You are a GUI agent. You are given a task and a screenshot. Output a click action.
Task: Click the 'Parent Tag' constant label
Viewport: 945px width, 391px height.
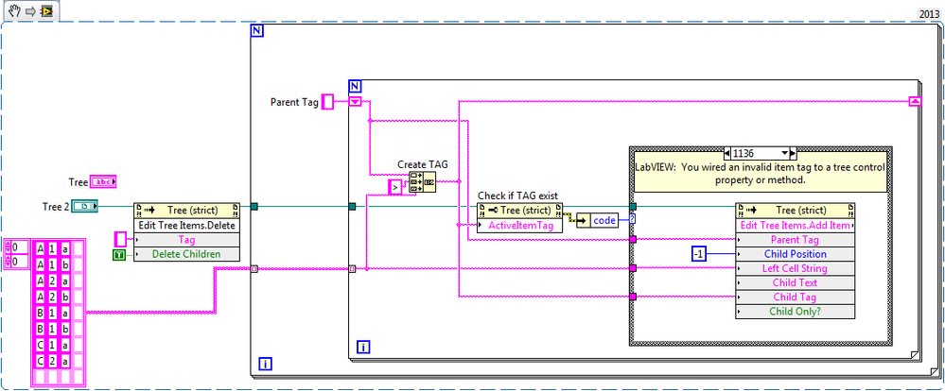pos(294,102)
